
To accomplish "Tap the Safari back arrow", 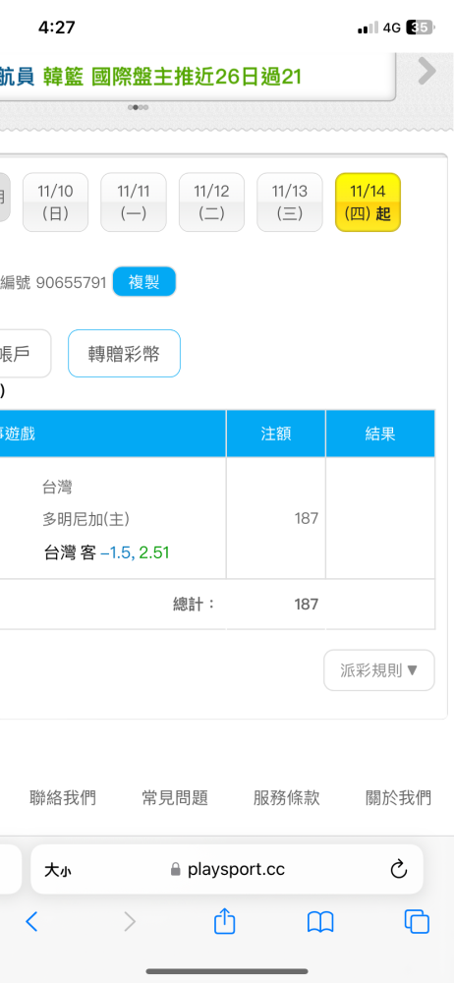I will tap(31, 922).
